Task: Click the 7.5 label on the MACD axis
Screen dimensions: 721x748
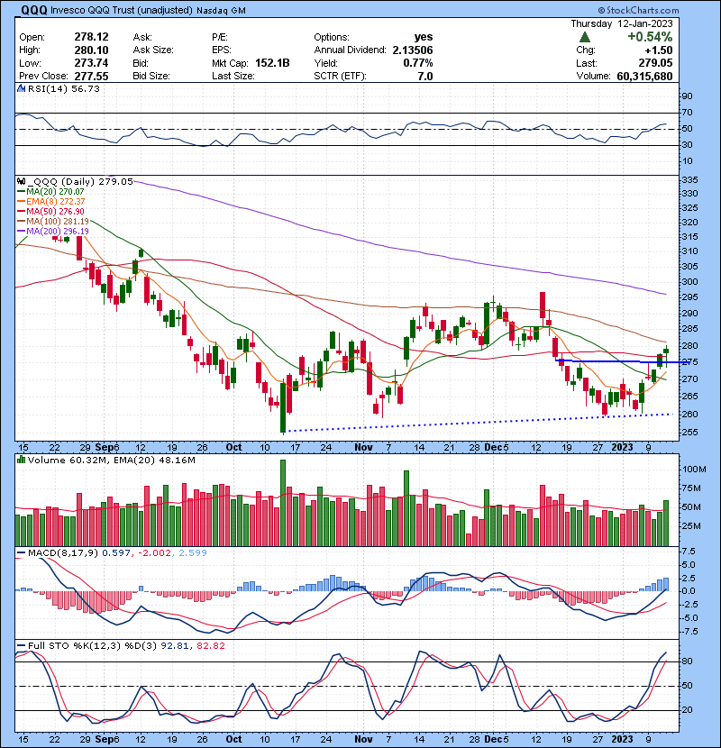Action: 689,552
